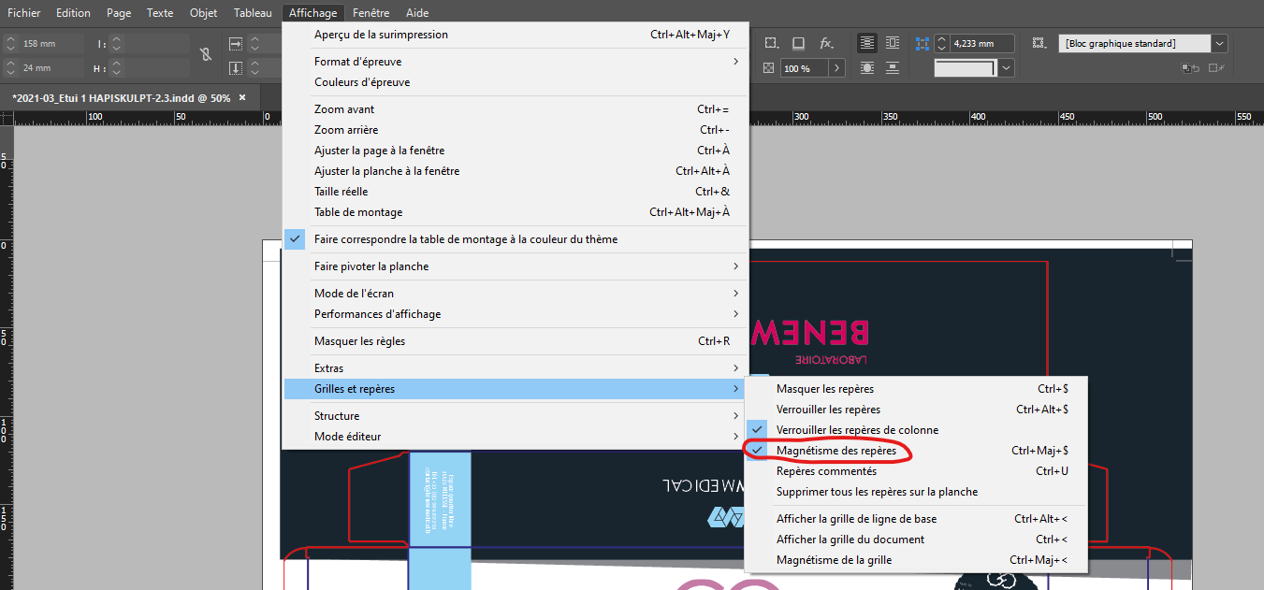This screenshot has height=590, width=1264.
Task: Open the Fenêtre menu
Action: pyautogui.click(x=370, y=12)
